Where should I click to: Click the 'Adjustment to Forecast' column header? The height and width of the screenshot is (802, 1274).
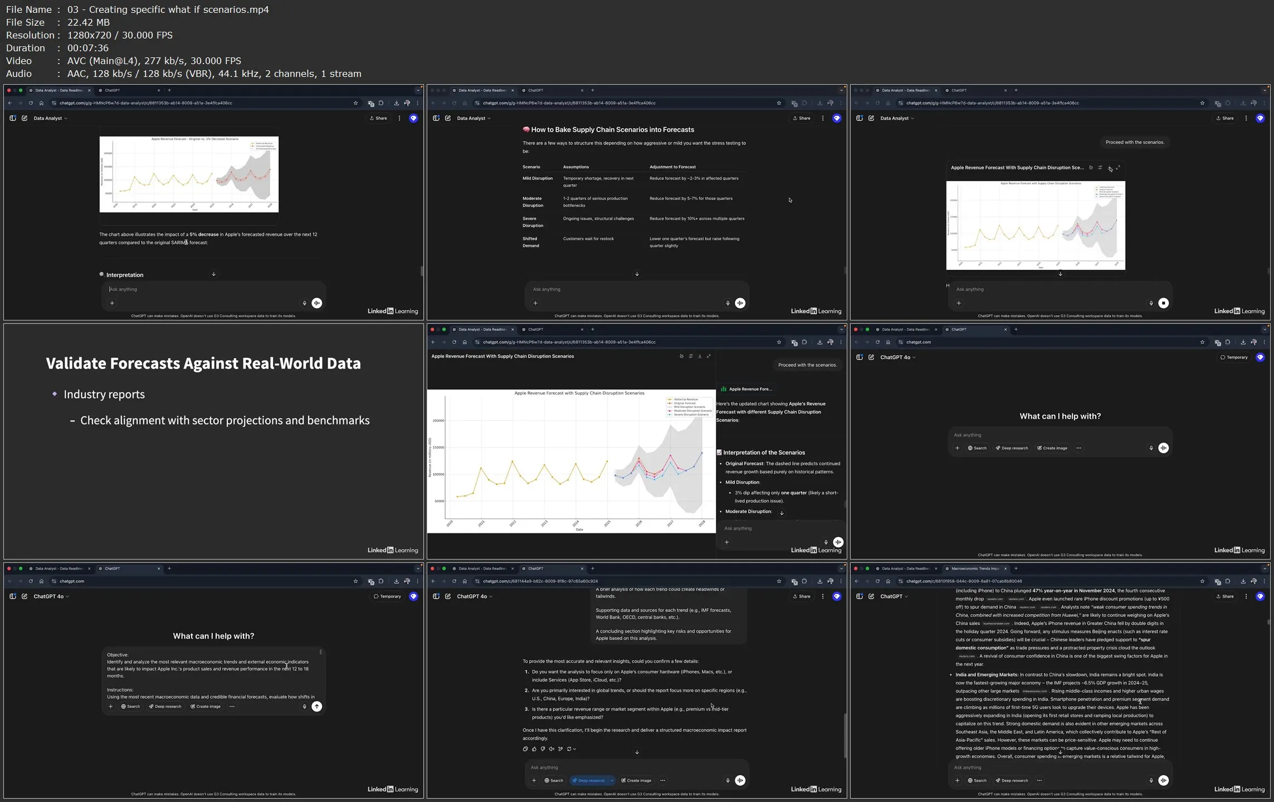point(672,167)
